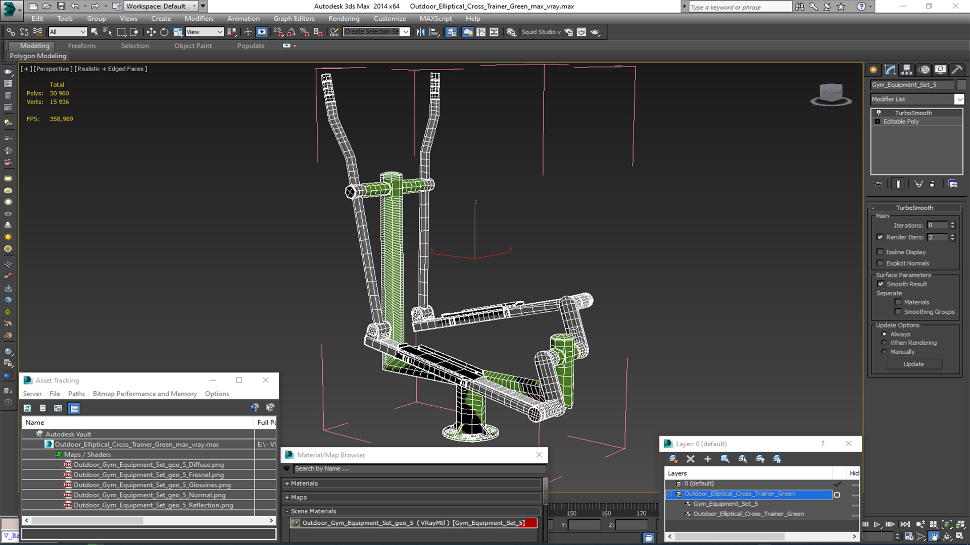
Task: Switch to the Freeform ribbon tab
Action: coord(82,45)
